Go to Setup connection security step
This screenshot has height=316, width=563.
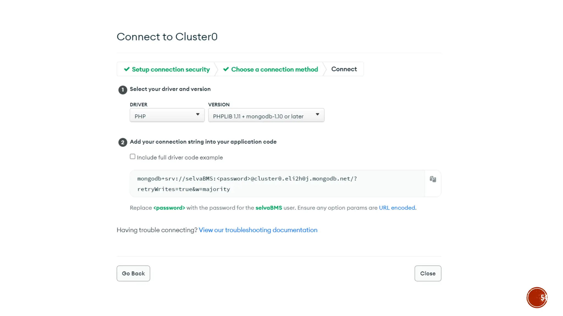tap(170, 69)
